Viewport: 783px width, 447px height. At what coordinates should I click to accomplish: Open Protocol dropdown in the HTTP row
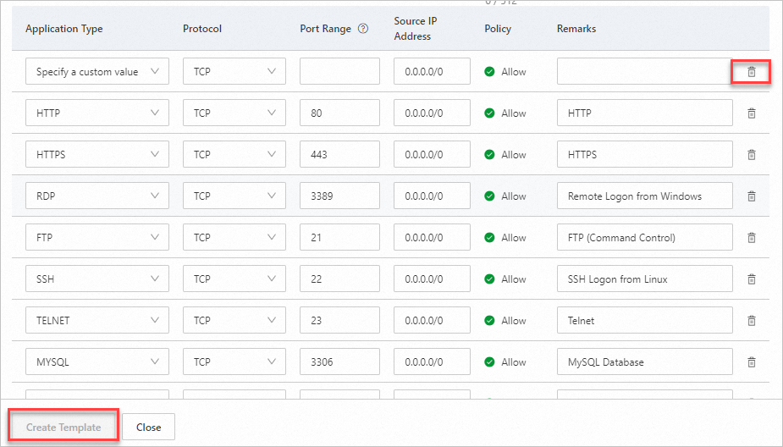(x=234, y=113)
